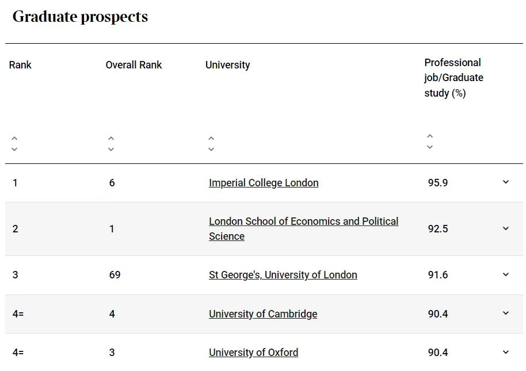
Task: Expand the University of Cambridge row chevron
Action: (x=506, y=313)
